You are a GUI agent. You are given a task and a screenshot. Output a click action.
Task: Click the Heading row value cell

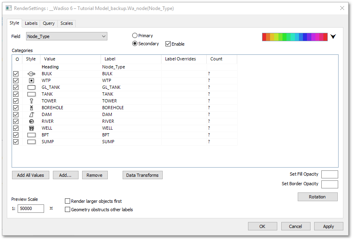click(x=71, y=67)
